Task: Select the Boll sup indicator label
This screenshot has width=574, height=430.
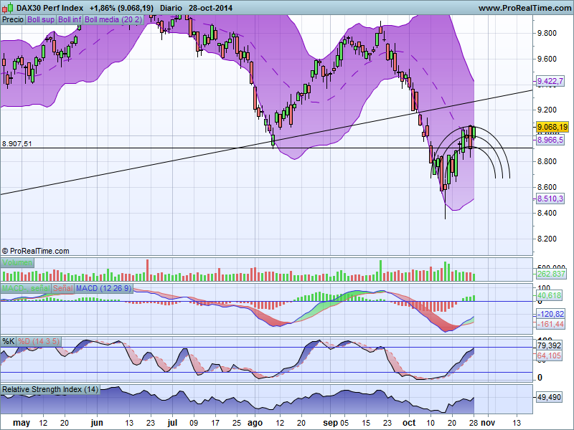Action: [41, 19]
